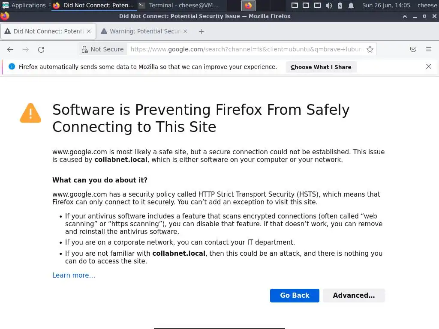Image resolution: width=439 pixels, height=329 pixels.
Task: Open the clock showing Sun 26 Jun, 14:05
Action: tap(386, 5)
